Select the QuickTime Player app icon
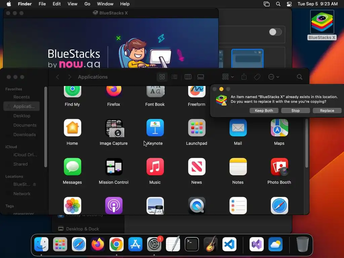This screenshot has height=258, width=344. tap(197, 206)
